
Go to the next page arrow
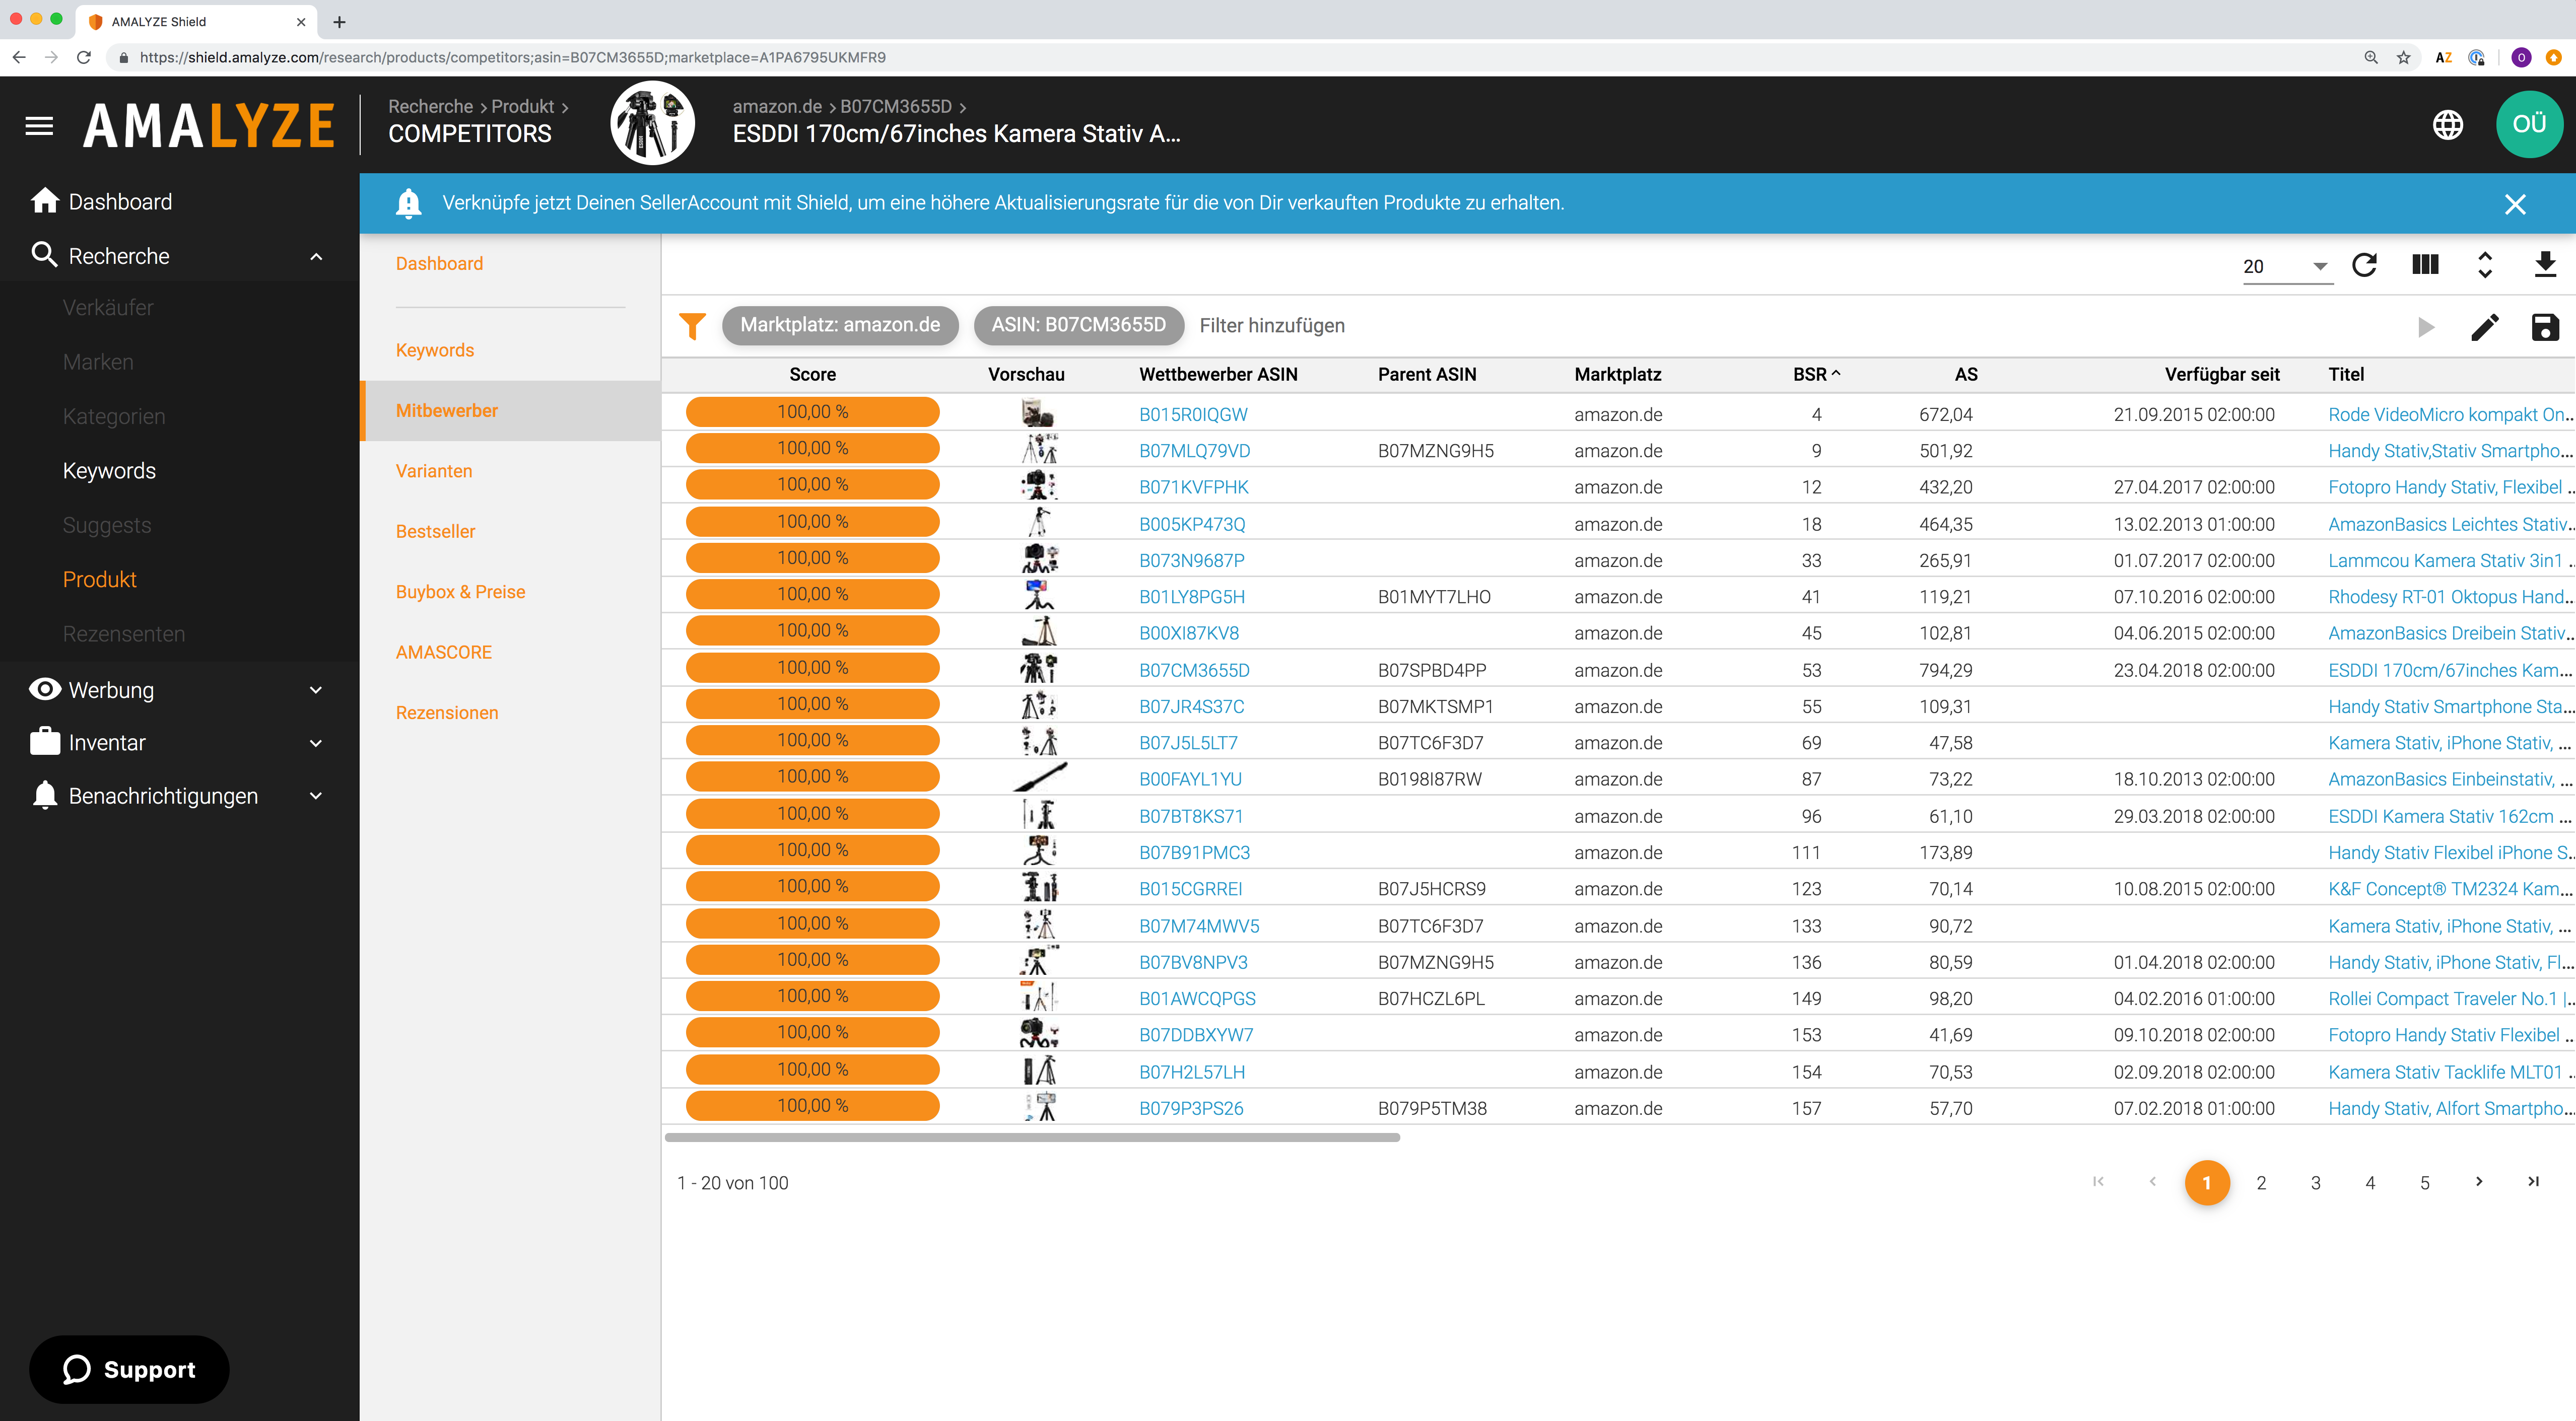[x=2479, y=1182]
